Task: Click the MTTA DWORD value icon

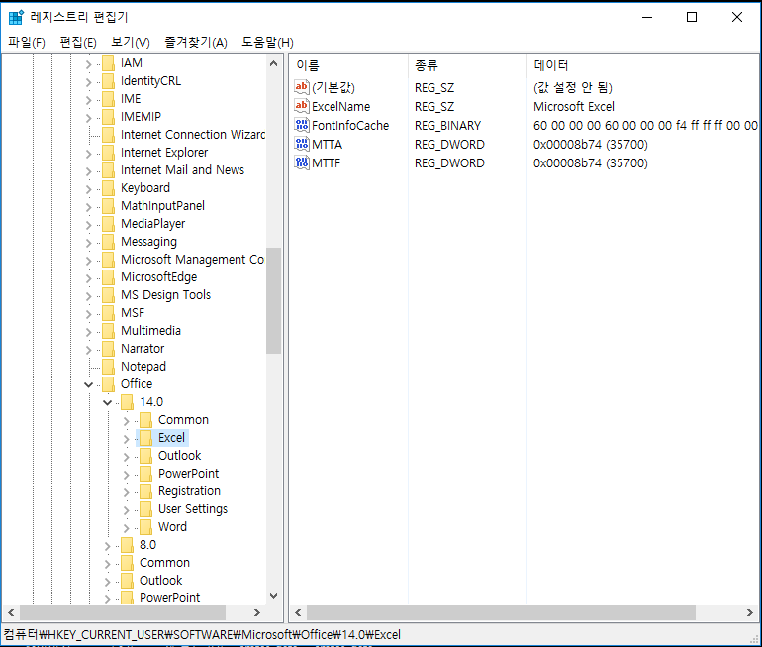Action: point(301,144)
